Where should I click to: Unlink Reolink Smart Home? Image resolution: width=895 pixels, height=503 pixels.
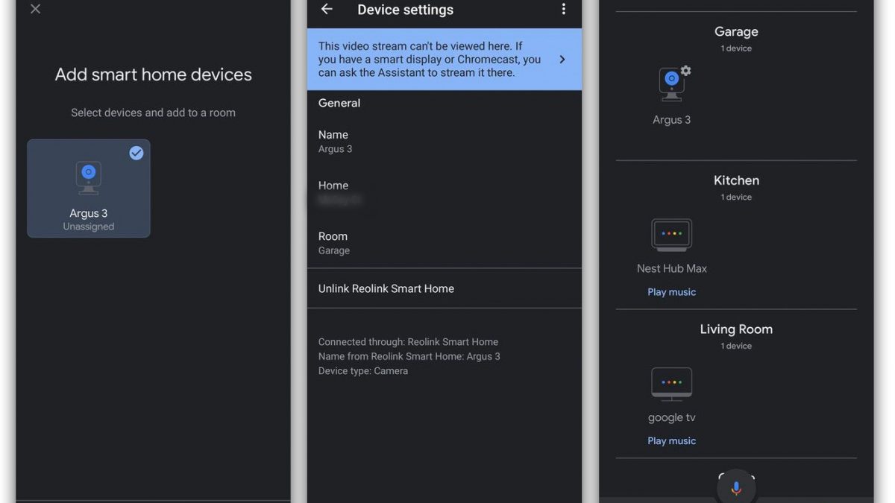[x=386, y=288]
